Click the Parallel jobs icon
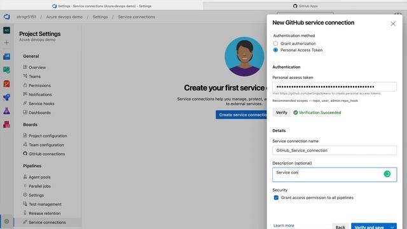This screenshot has width=407, height=229. click(25, 186)
